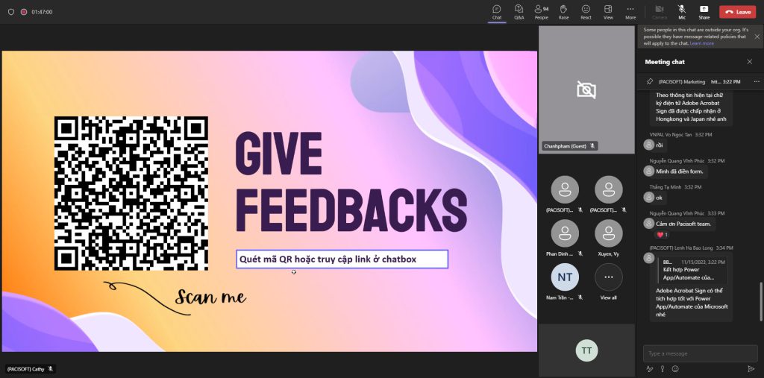Open the Share content tray
Image resolution: width=764 pixels, height=378 pixels.
coord(704,12)
